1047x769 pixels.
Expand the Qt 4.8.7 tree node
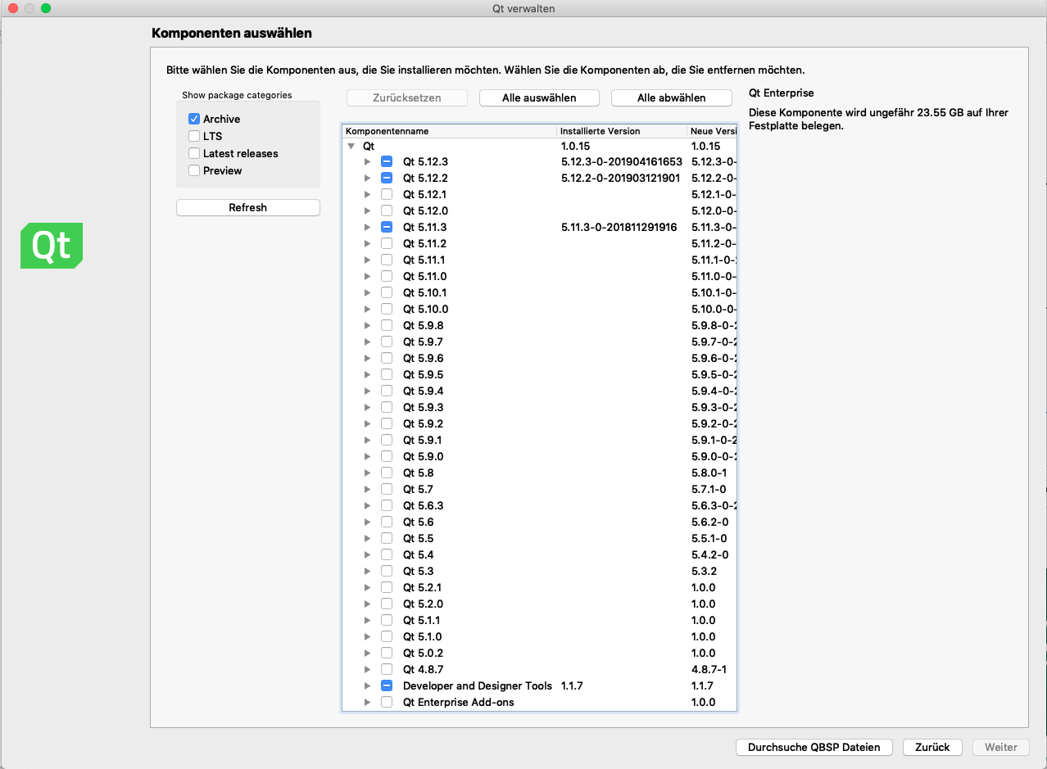(x=368, y=669)
